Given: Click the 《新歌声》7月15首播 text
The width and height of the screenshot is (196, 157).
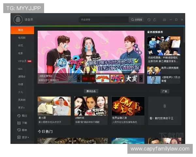Looking at the screenshot, I should pyautogui.click(x=171, y=79).
